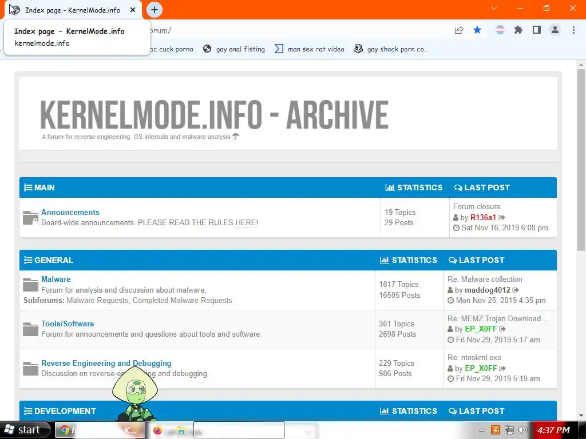The width and height of the screenshot is (586, 439).
Task: Click the striped flag extension icon
Action: coord(500,30)
